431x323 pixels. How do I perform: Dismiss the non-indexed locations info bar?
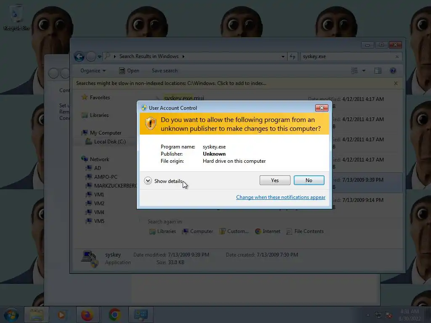pyautogui.click(x=396, y=83)
